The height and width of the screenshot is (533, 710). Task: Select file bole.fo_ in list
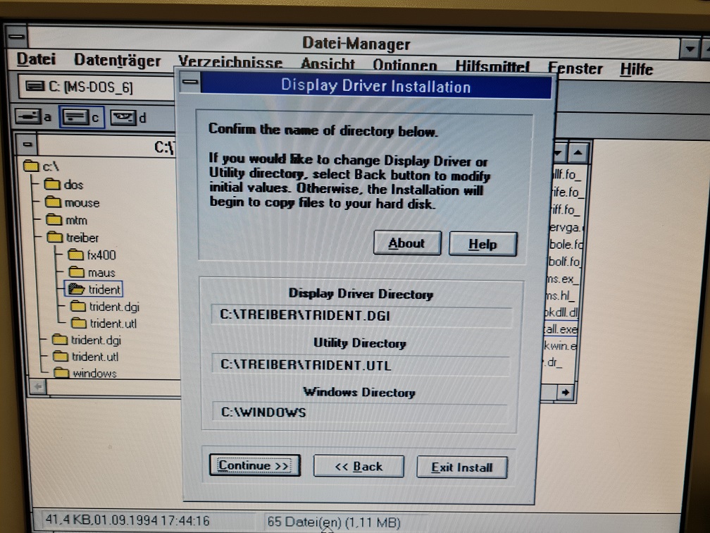[x=566, y=244]
